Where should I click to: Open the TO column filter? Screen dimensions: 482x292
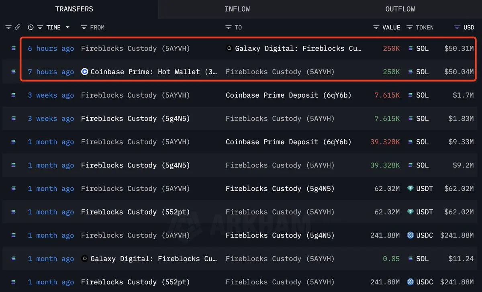point(228,27)
